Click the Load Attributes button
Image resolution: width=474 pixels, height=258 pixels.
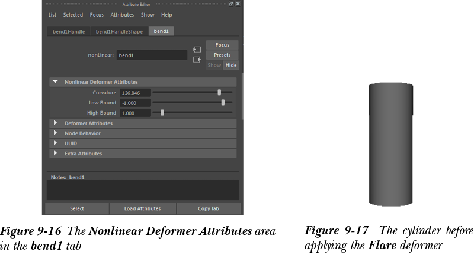coord(142,208)
